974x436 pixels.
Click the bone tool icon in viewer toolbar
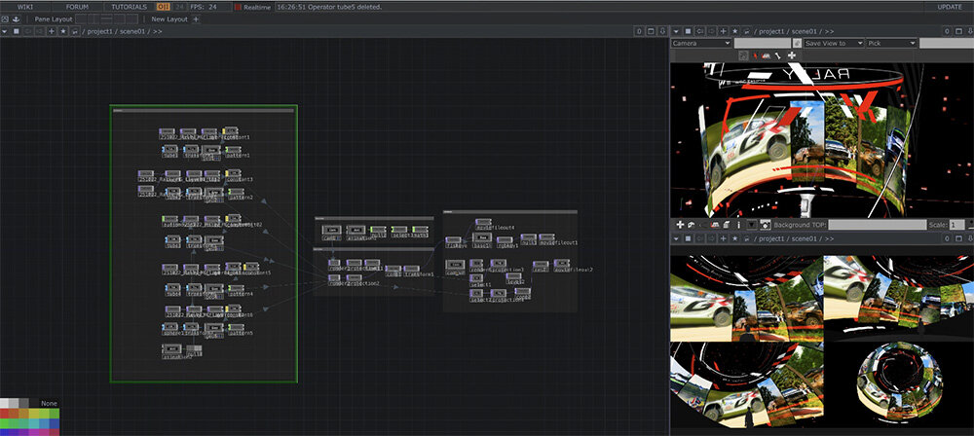tap(776, 56)
